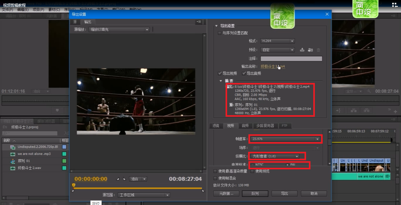Click the we are not alone .mp3 audio icon
The image size is (401, 205).
coord(13,154)
